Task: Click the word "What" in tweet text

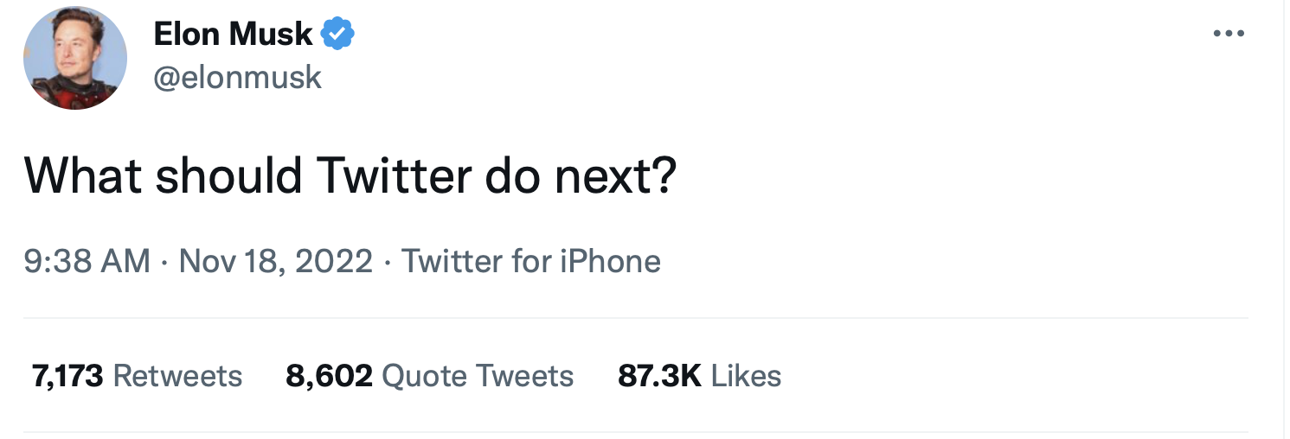Action: tap(82, 175)
